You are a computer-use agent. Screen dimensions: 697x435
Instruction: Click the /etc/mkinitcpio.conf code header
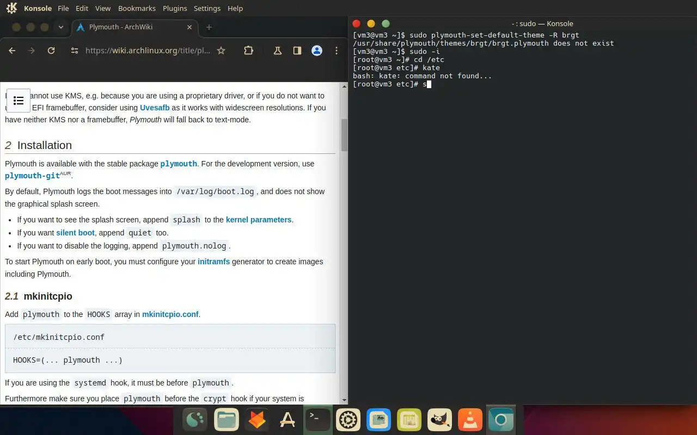click(x=59, y=337)
